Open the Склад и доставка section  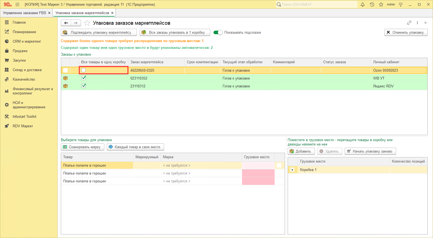[x=27, y=70]
